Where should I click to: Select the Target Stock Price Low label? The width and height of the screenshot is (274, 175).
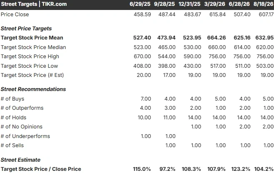point(29,66)
